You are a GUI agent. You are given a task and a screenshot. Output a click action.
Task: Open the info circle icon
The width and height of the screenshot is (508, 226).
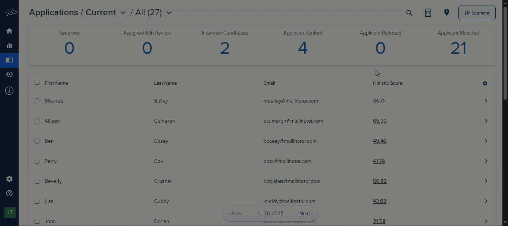coord(9,91)
